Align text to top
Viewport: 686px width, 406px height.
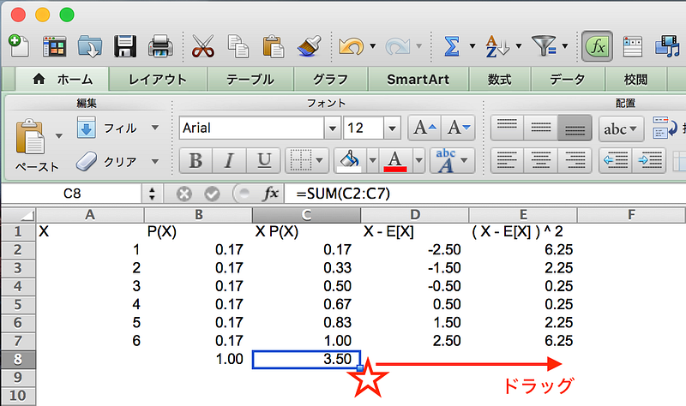pyautogui.click(x=507, y=128)
